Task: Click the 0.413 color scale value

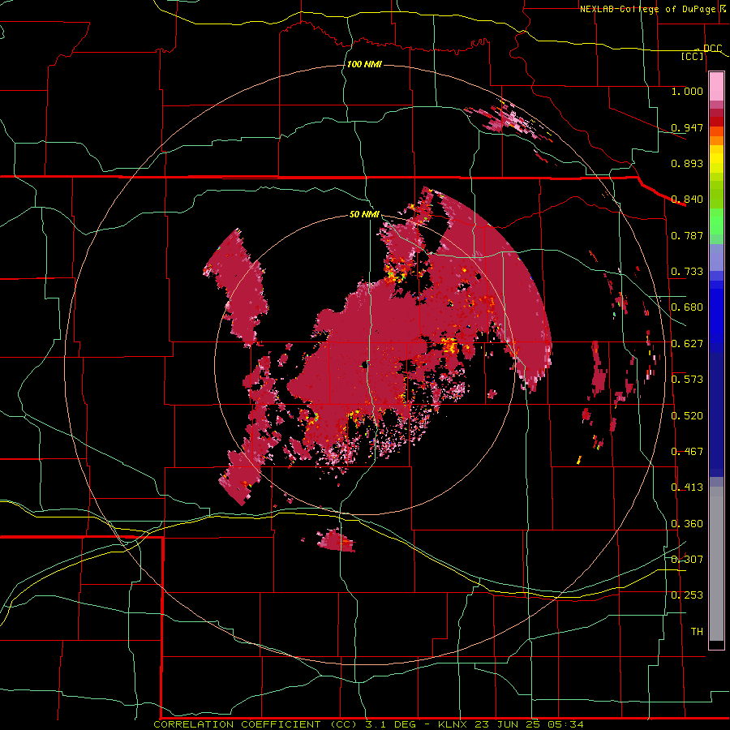Action: click(687, 487)
